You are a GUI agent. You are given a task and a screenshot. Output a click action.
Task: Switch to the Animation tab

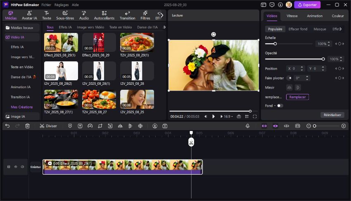tap(315, 16)
